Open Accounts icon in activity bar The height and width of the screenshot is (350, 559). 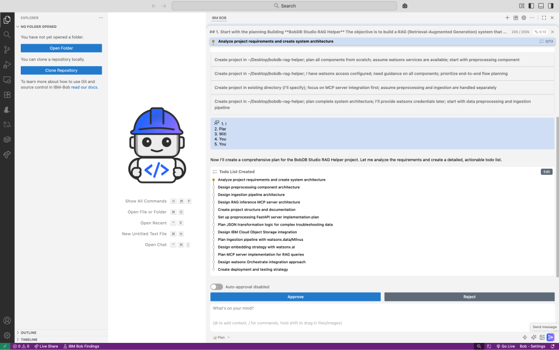coord(7,321)
